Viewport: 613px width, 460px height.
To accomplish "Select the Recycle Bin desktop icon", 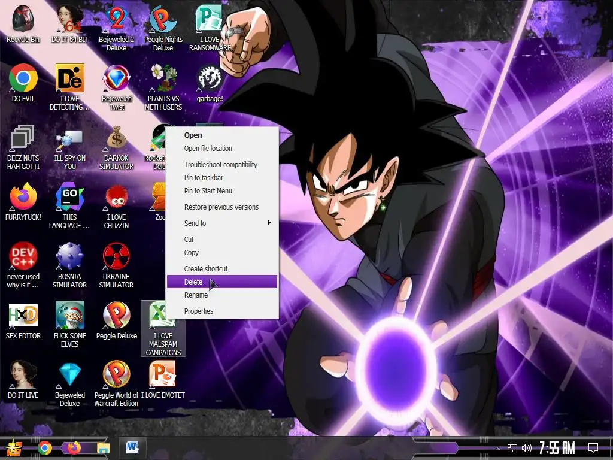I will (23, 23).
